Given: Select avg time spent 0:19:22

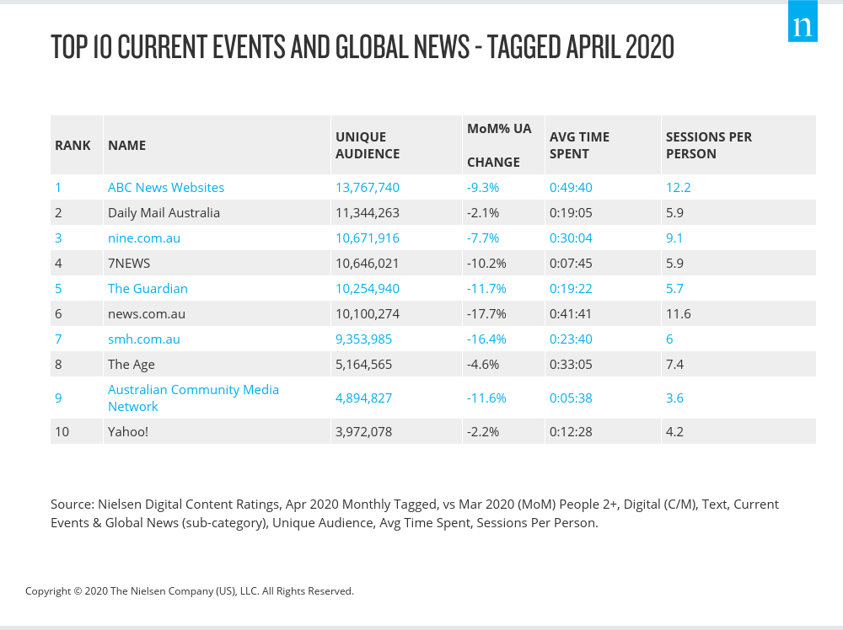Looking at the screenshot, I should pyautogui.click(x=571, y=288).
